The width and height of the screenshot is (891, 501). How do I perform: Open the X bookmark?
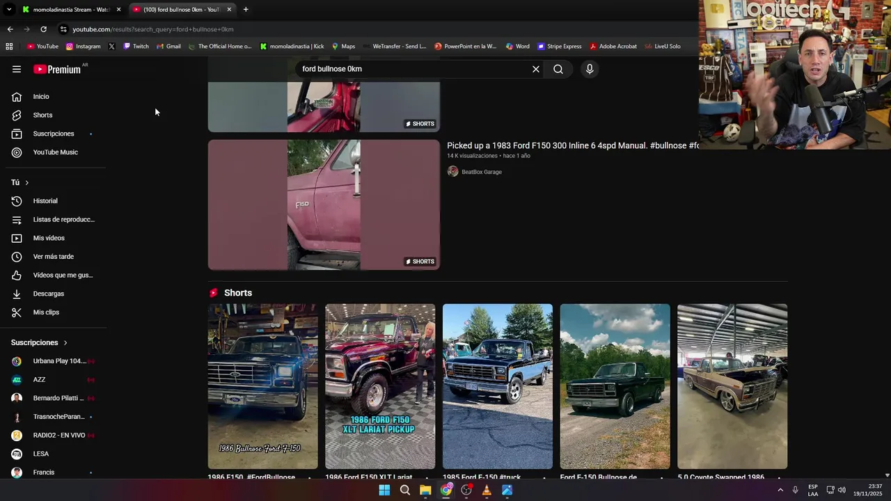(x=111, y=47)
